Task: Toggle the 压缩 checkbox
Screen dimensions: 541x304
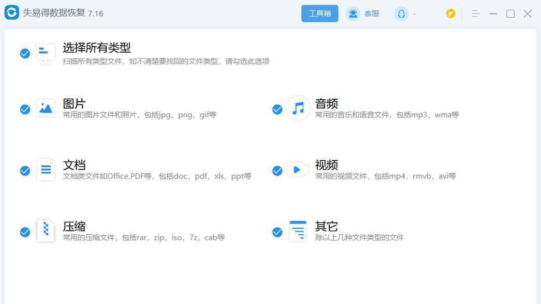Action: (x=25, y=232)
